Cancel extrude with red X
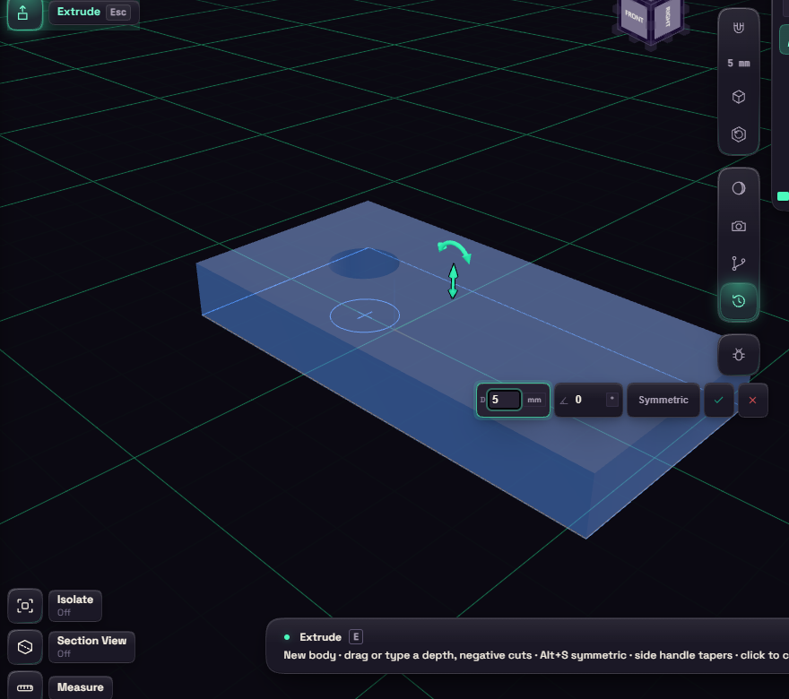 coord(753,401)
